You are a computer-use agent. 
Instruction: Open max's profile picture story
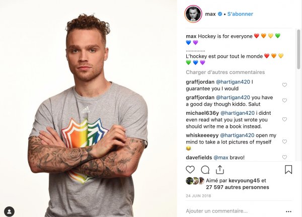[193, 14]
